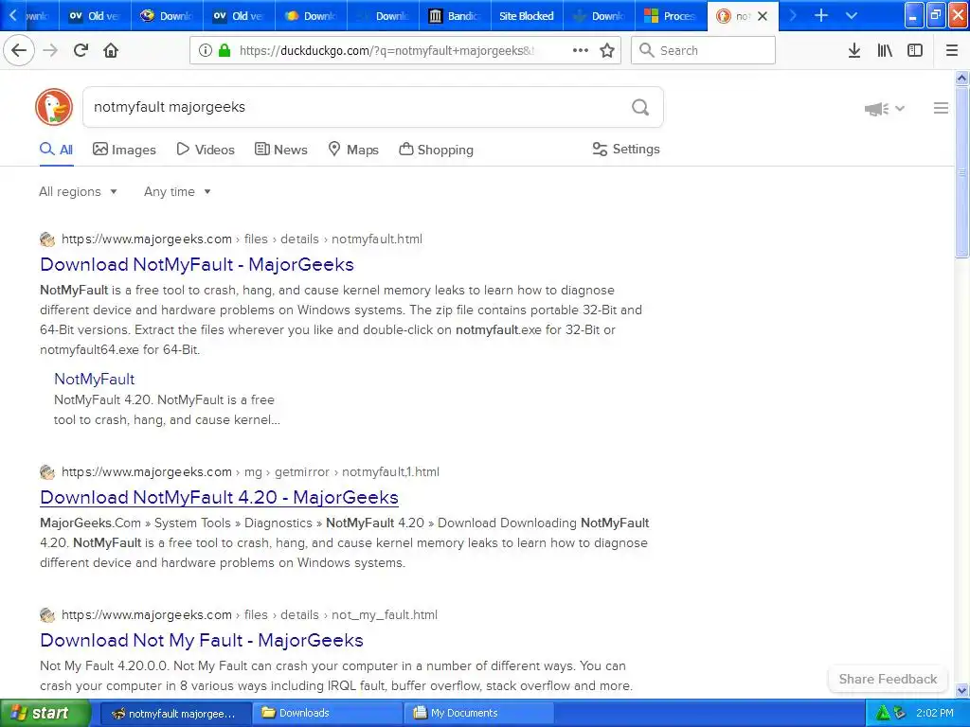Open the Firefox hamburger menu

[952, 50]
